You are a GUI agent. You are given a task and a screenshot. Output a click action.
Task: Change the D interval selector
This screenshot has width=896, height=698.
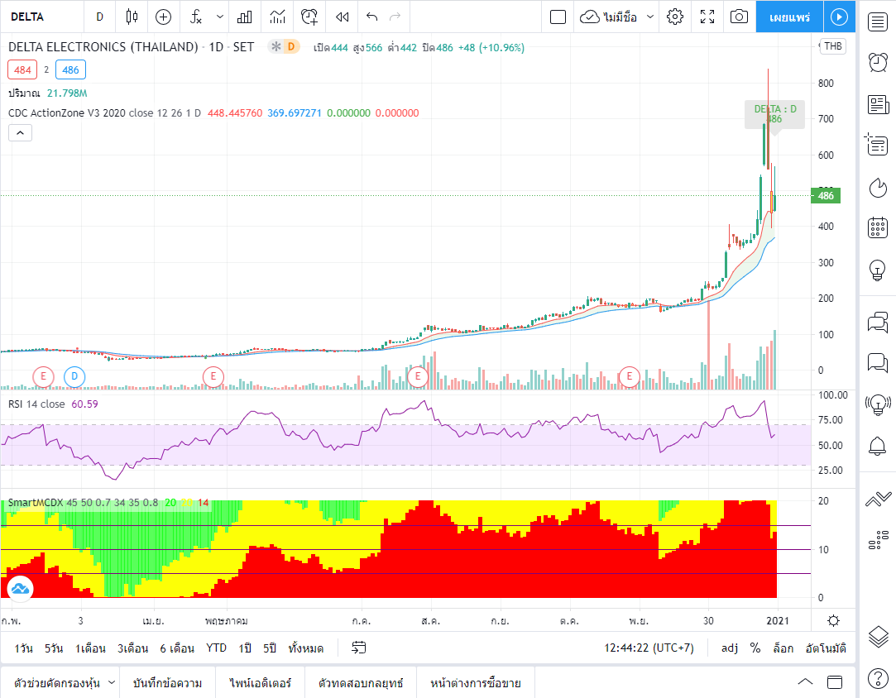click(x=99, y=17)
